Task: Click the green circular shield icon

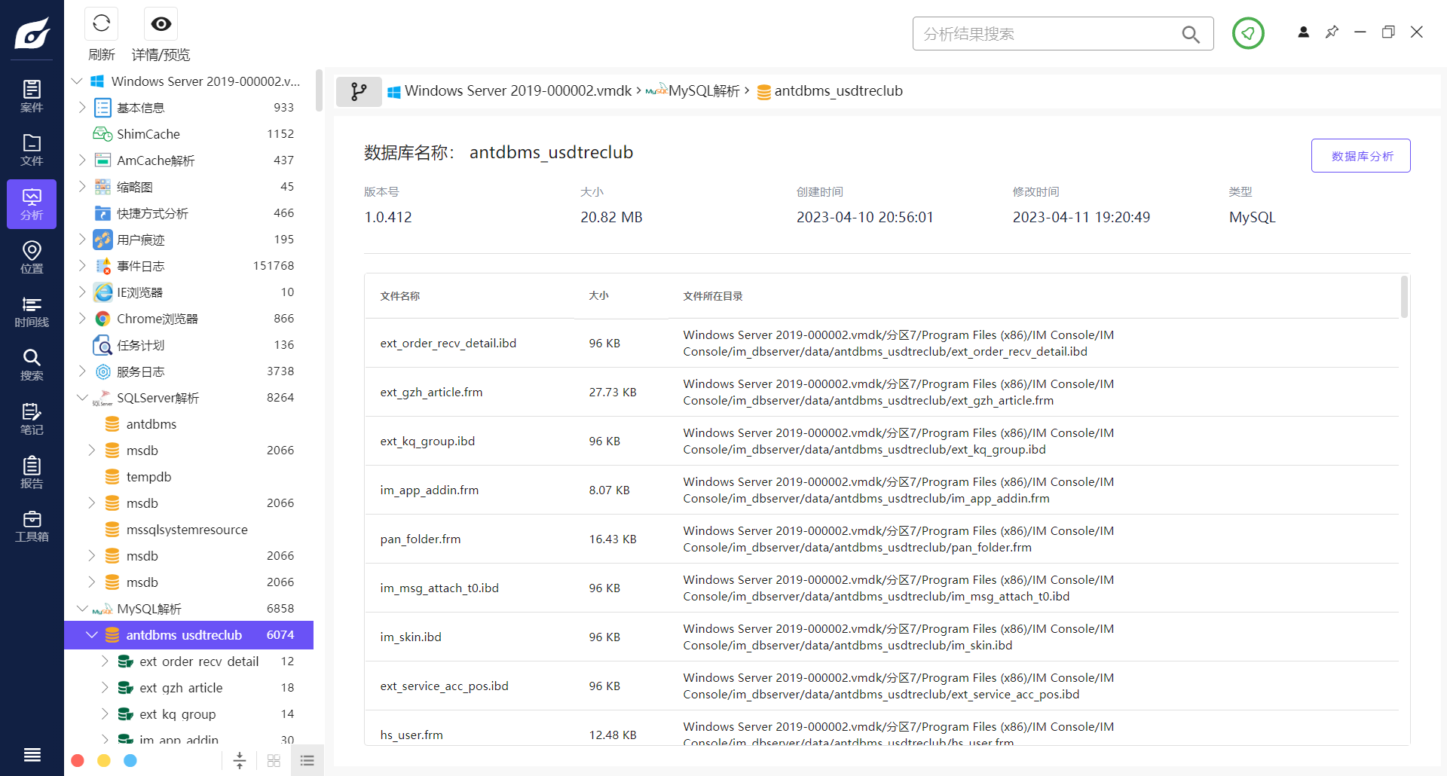Action: pos(1248,33)
